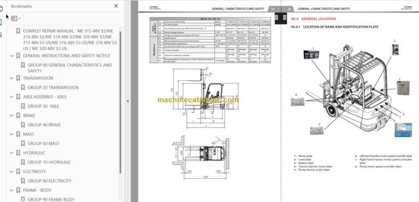The image size is (419, 202).
Task: Collapse the TRANSMISSION bookmark group
Action: [x=11, y=78]
